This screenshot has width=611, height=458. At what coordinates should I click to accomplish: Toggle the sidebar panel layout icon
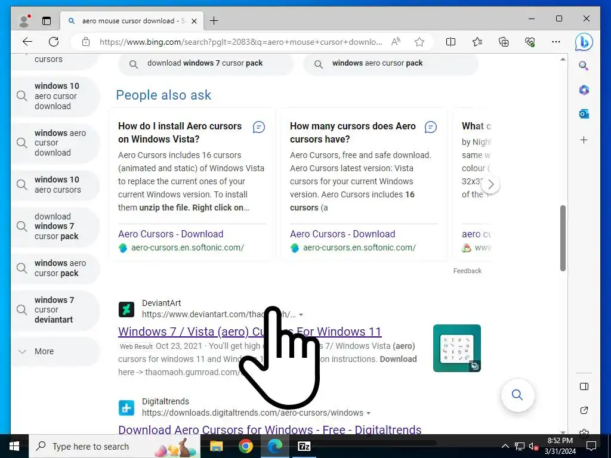point(584,386)
